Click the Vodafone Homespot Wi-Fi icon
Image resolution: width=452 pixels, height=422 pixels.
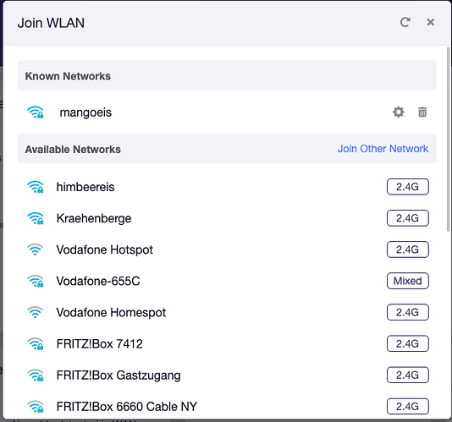[x=36, y=312]
